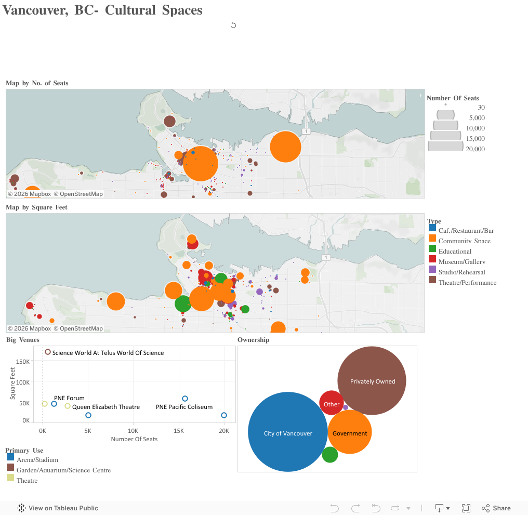Select the City of Vancouver ownership bubble
The width and height of the screenshot is (528, 515).
tap(287, 432)
